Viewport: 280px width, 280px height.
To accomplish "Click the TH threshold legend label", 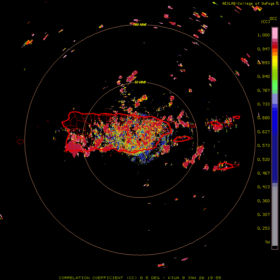I will (267, 242).
